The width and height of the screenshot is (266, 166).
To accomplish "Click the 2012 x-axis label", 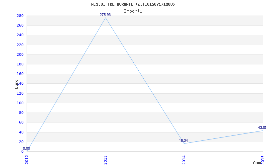I will [27, 160].
